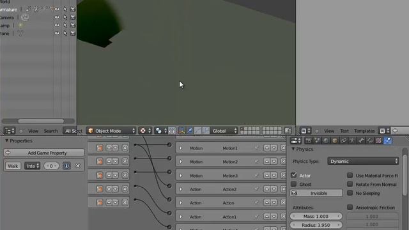Open the Armature data properties tab
The height and width of the screenshot is (230, 409).
(x=352, y=141)
